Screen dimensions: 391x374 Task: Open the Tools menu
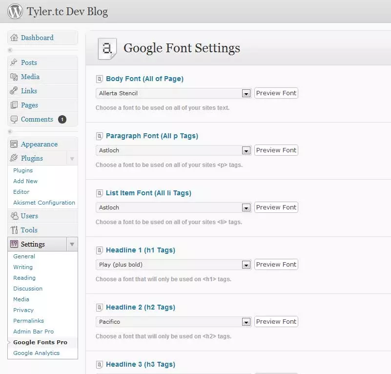[29, 230]
